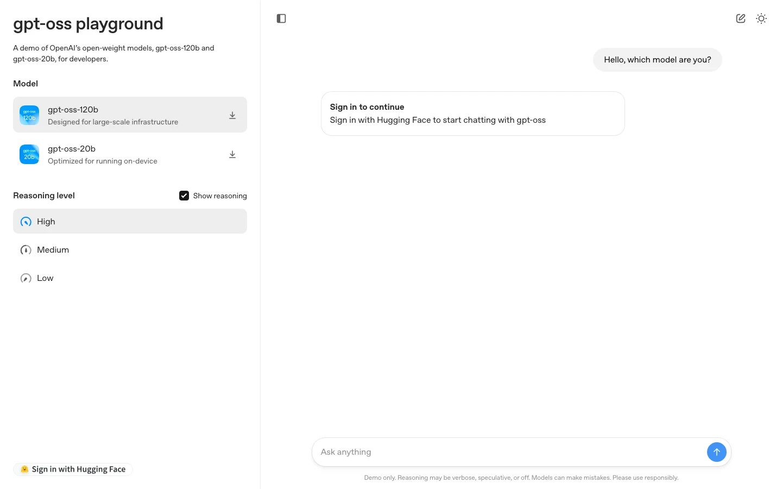Click the Medium reasoning gauge icon
782x489 pixels.
coord(26,250)
